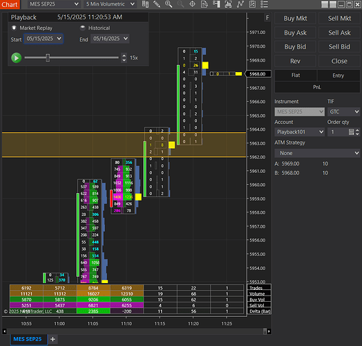Click the B: 5968.00 bid price
362x346 pixels.
(x=287, y=173)
